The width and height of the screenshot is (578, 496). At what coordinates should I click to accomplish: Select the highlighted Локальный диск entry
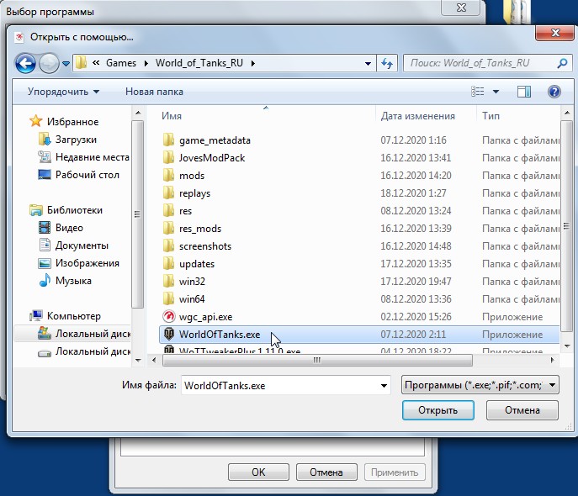coord(73,334)
